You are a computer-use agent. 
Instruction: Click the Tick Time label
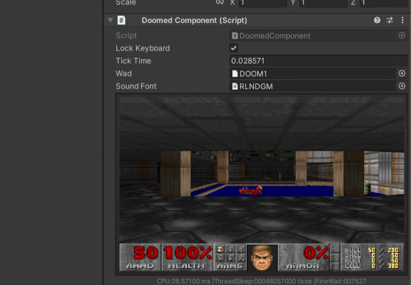click(133, 61)
